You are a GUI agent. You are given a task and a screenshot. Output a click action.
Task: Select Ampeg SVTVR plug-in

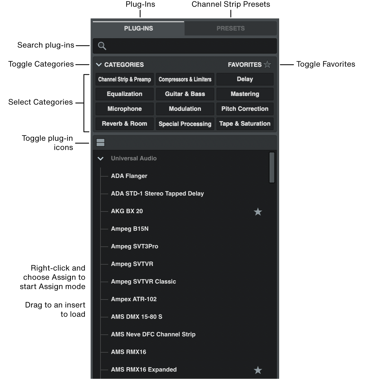(132, 264)
